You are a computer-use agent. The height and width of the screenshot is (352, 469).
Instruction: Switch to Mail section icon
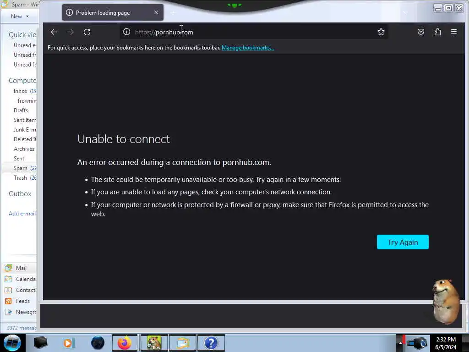click(x=8, y=268)
